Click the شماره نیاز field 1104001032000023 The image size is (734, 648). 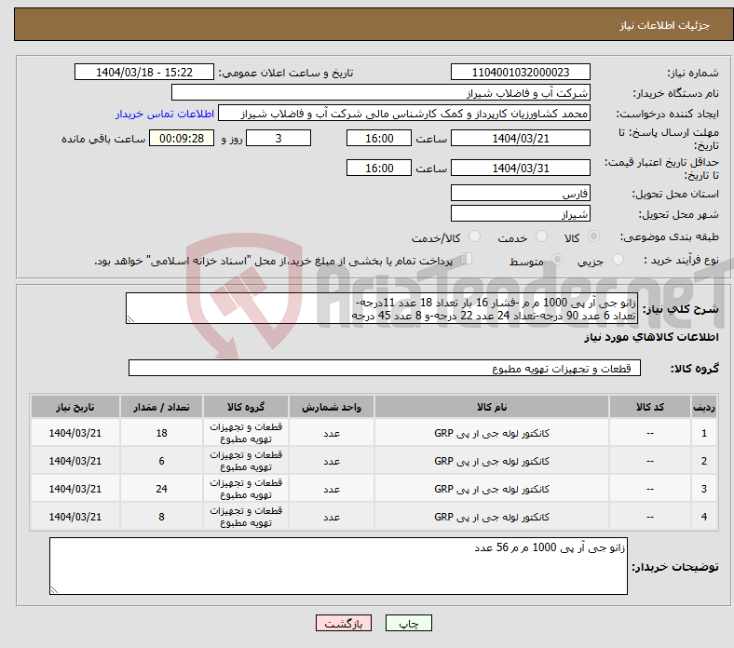tap(520, 72)
